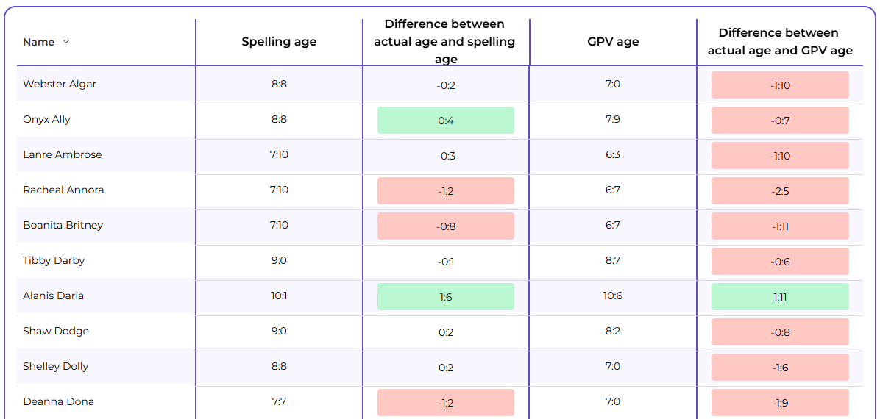Screen dimensions: 880x419
Task: Click the GPV age column header
Action: click(x=613, y=42)
